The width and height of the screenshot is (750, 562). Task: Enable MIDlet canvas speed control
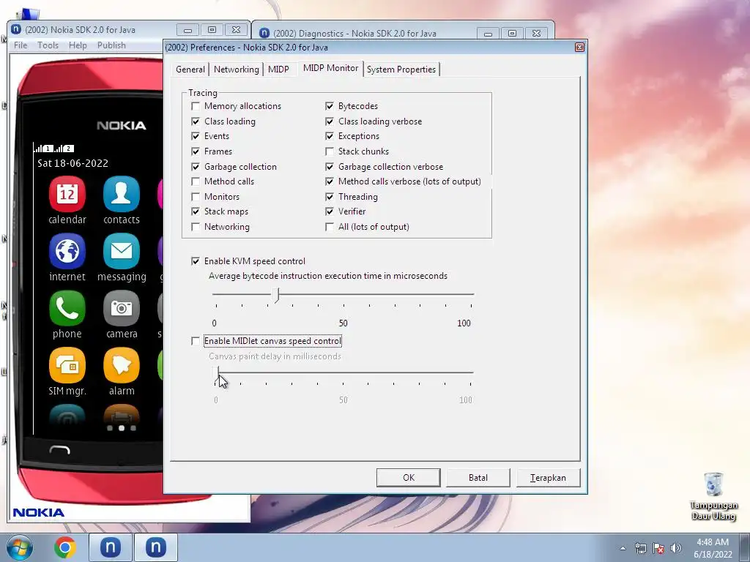point(195,341)
